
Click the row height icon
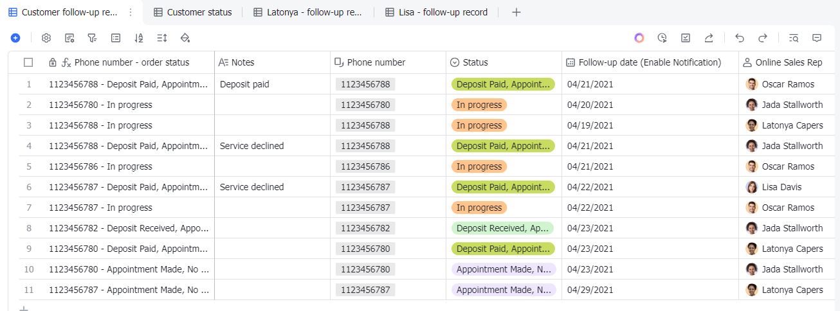(x=162, y=38)
